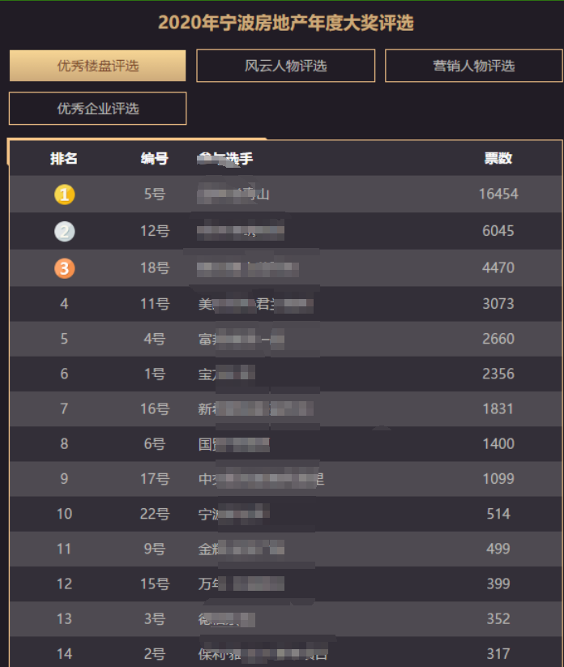Switch to the 风云人物评选 tab
Screen dimensions: 564x667
tap(285, 66)
